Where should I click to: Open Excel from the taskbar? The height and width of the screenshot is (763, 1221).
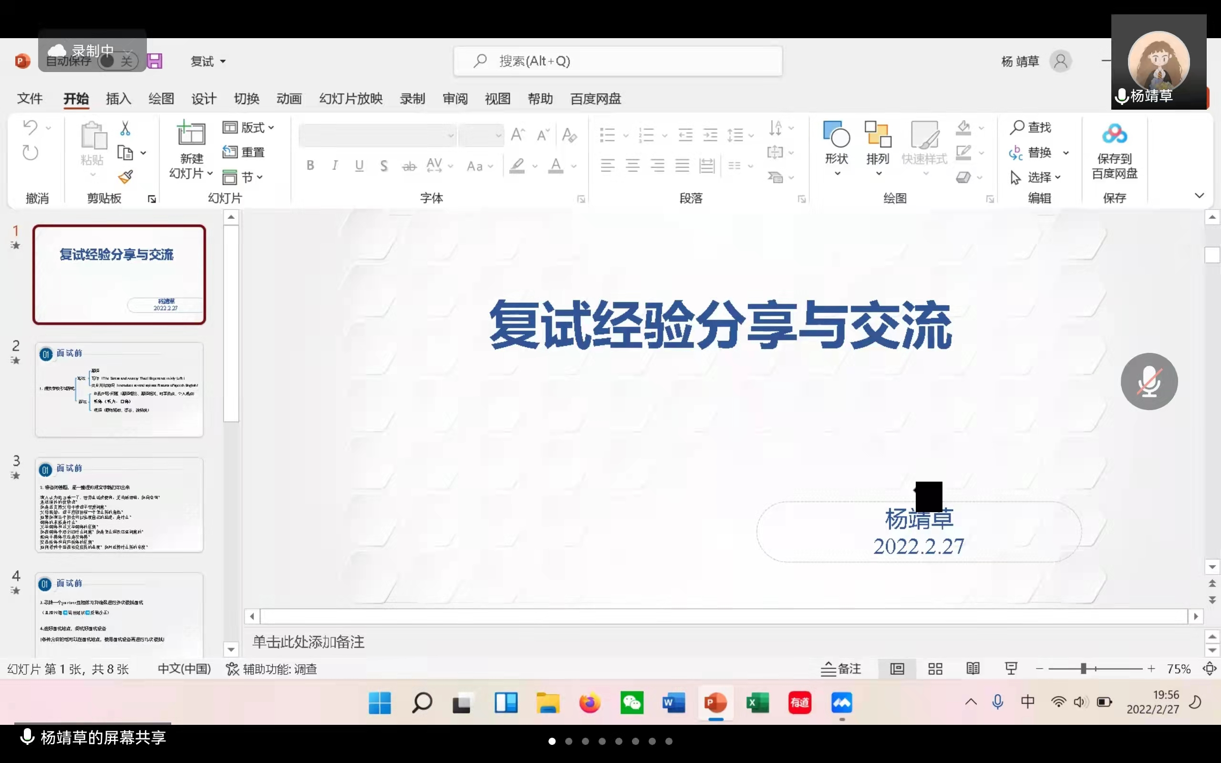pyautogui.click(x=757, y=703)
